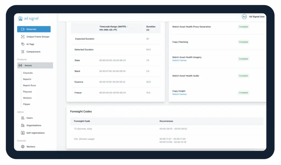Image resolution: width=281 pixels, height=165 pixels.
Task: Click the Organisations building icon
Action: (23, 125)
